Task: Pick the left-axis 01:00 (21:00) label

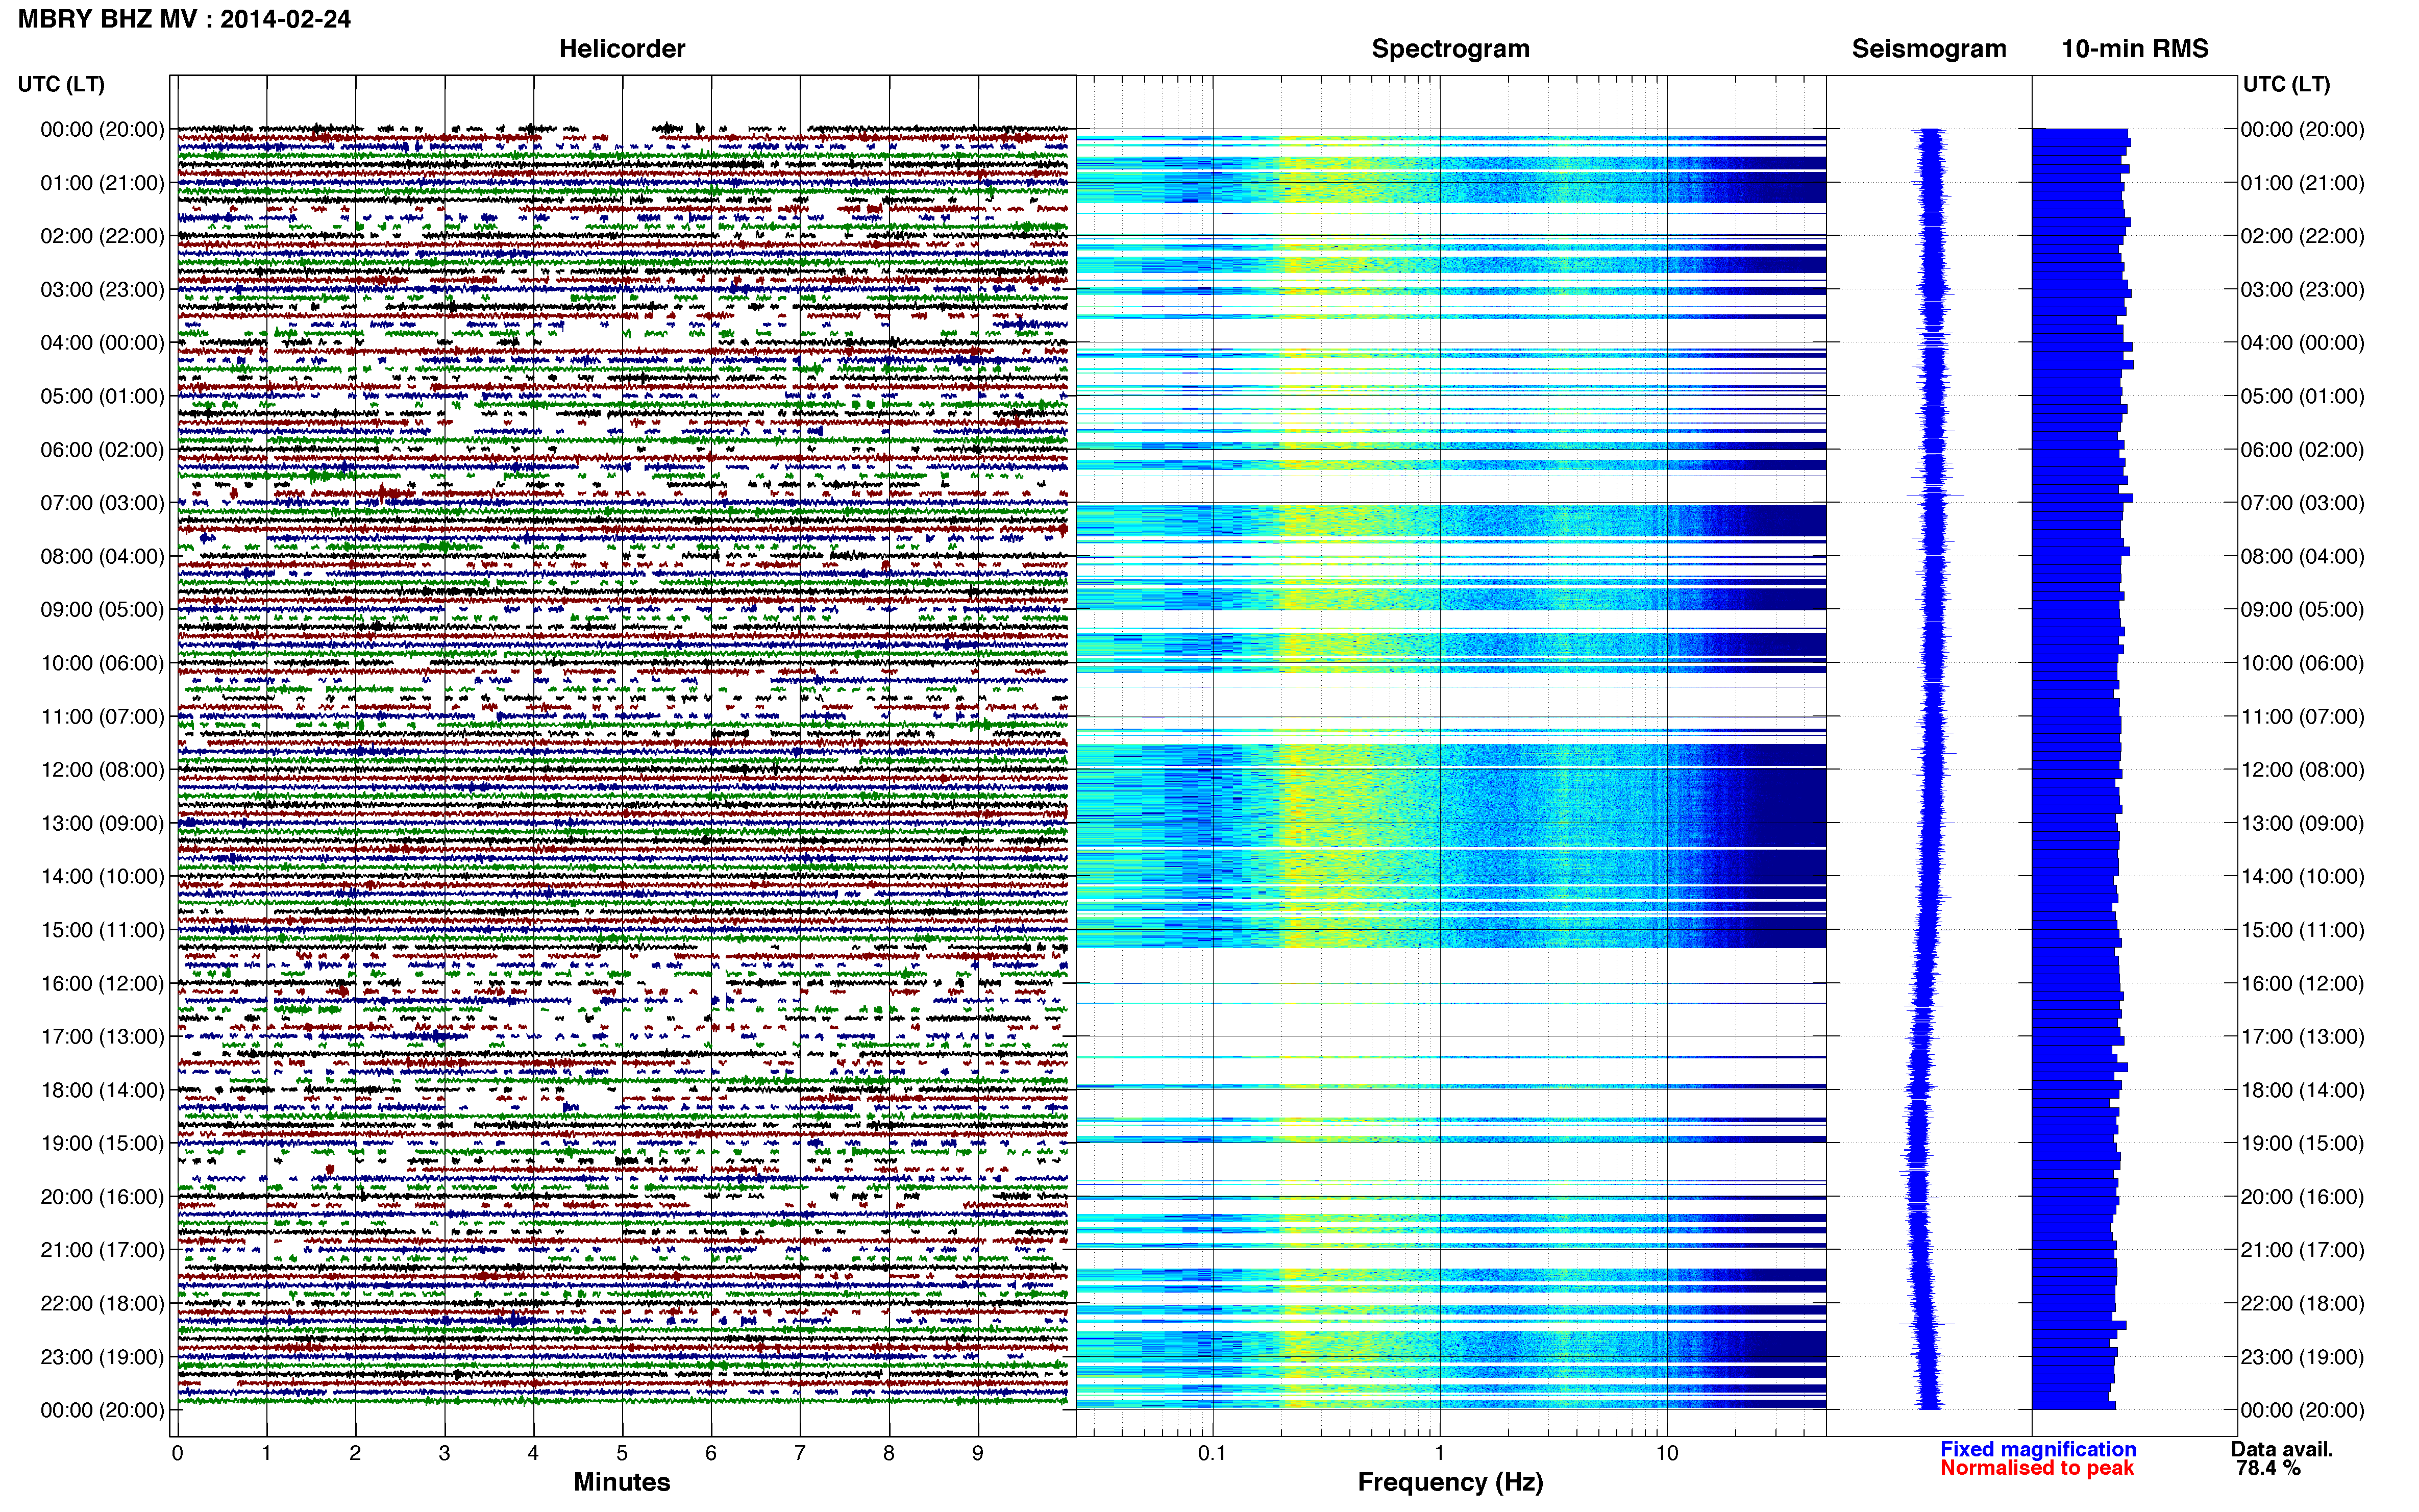Action: coord(102,182)
